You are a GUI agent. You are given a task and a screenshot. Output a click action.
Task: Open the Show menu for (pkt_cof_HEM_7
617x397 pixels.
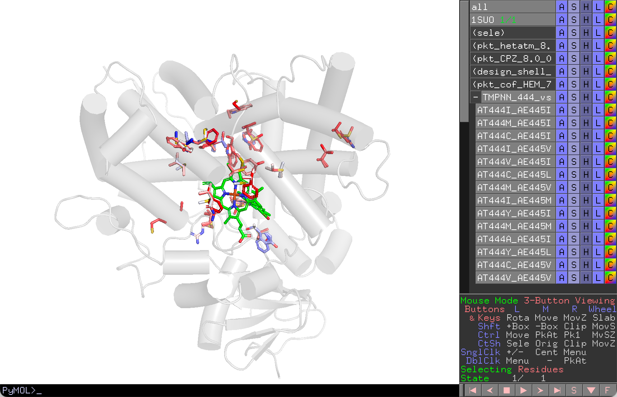(x=574, y=84)
